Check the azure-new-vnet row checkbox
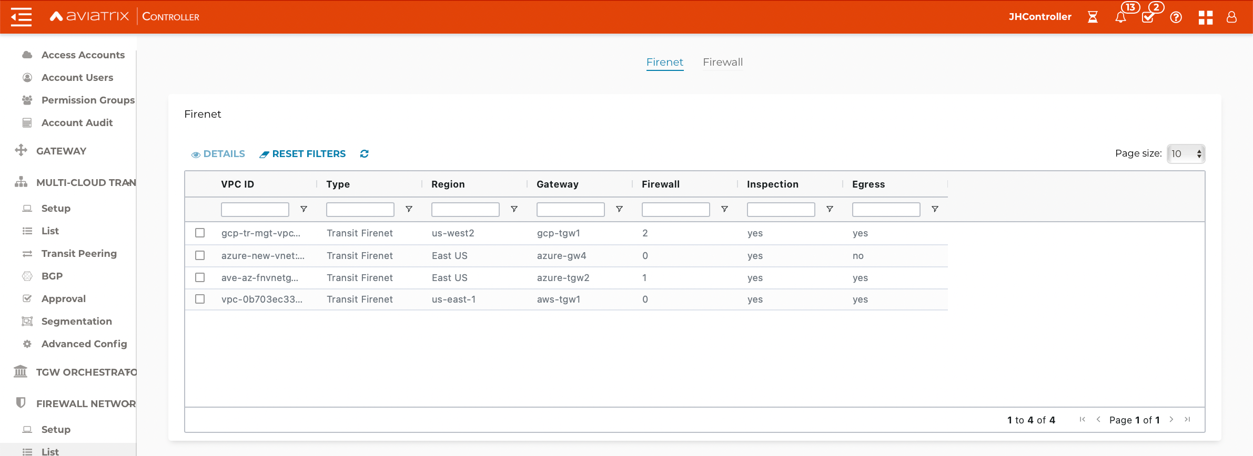This screenshot has width=1253, height=456. pyautogui.click(x=200, y=255)
